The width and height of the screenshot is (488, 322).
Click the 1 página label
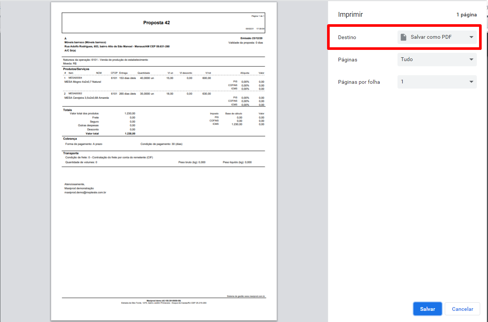pos(466,15)
